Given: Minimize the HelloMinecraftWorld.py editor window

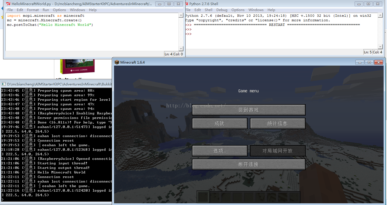Looking at the screenshot, I should click(160, 4).
